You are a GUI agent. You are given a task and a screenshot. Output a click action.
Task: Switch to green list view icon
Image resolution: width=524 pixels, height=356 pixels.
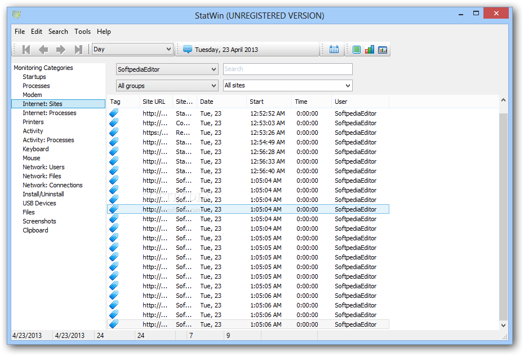(x=357, y=50)
